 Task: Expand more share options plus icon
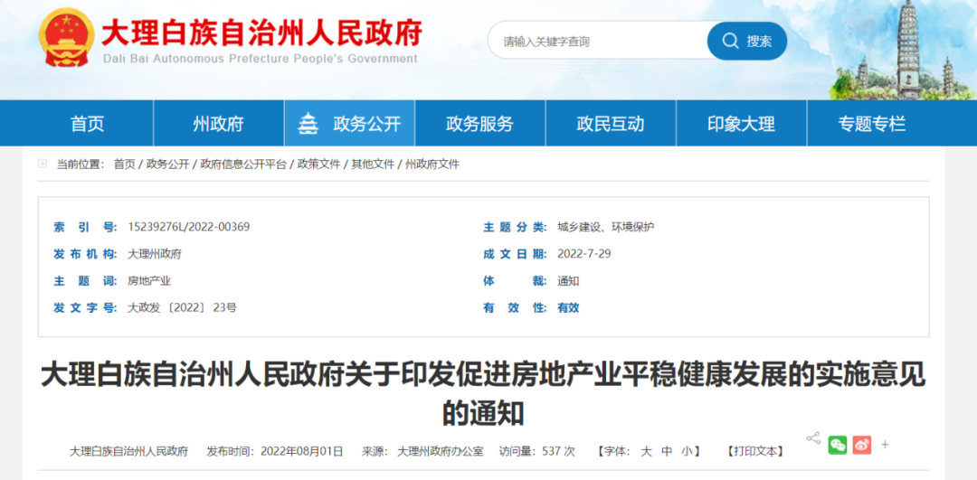click(x=885, y=445)
